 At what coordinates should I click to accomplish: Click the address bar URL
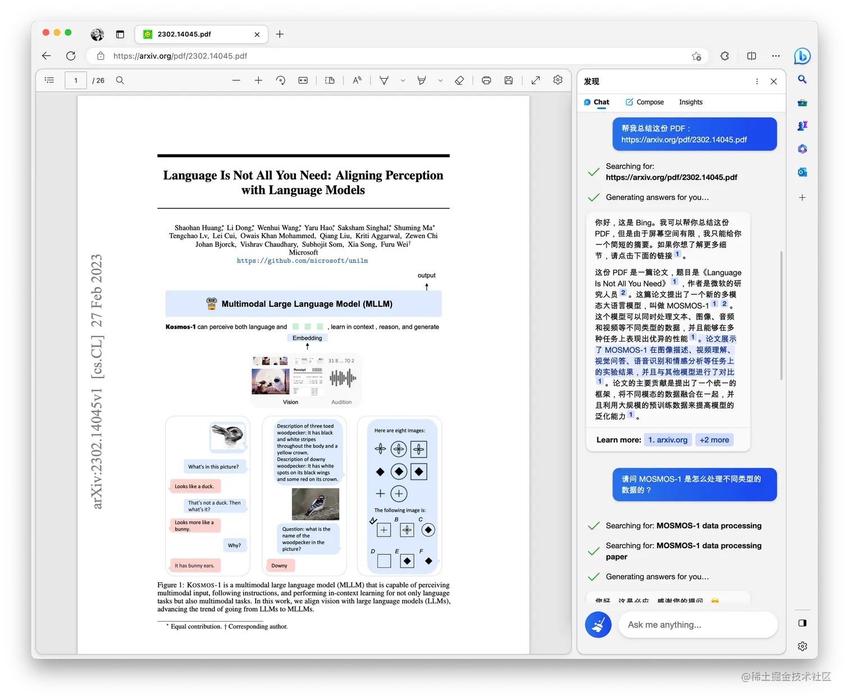180,56
